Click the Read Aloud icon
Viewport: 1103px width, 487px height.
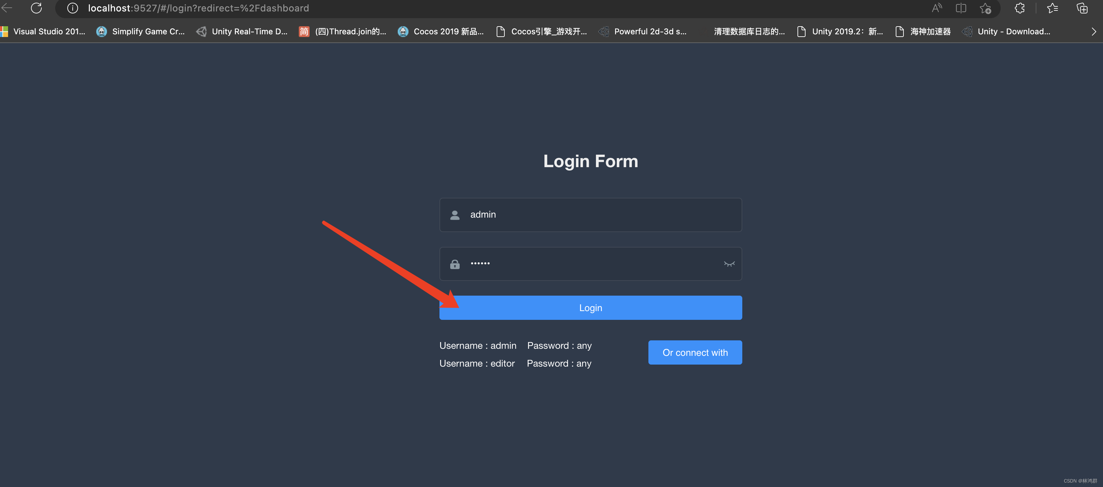tap(936, 8)
